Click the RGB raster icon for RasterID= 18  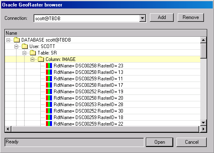pyautogui.click(x=49, y=117)
